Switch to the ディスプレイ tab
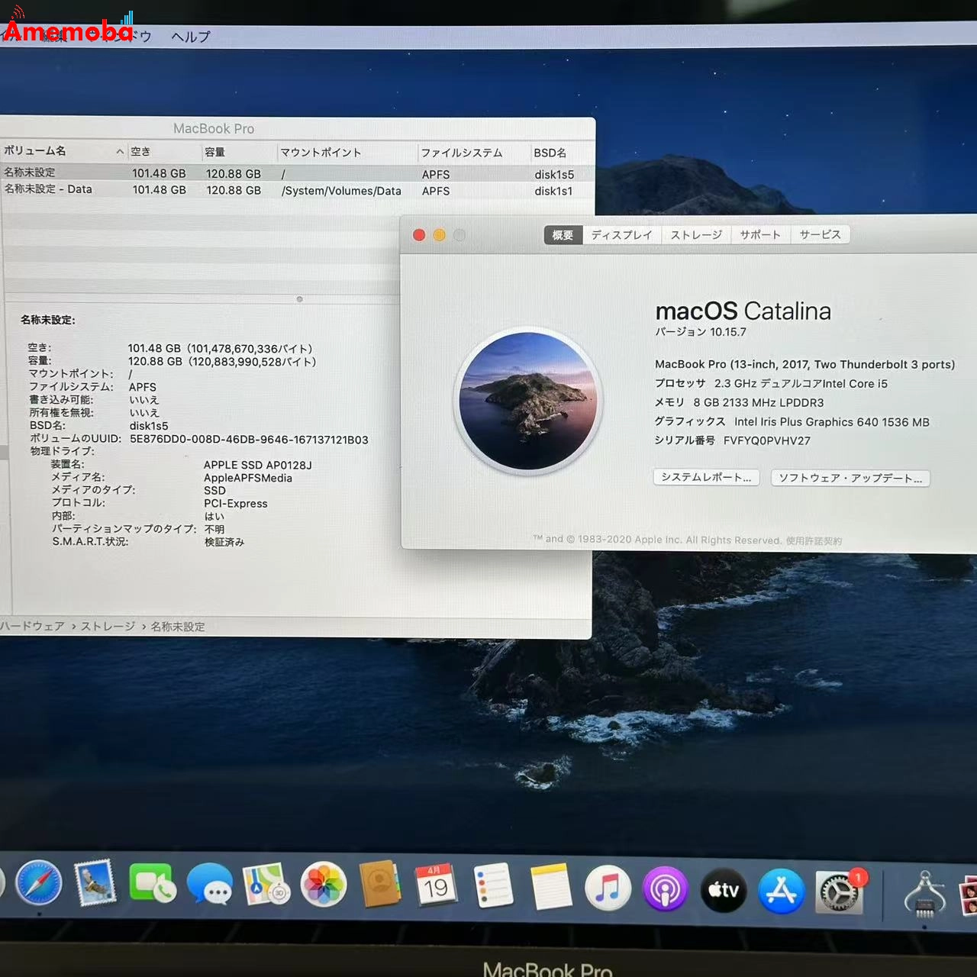The height and width of the screenshot is (977, 977). 621,234
